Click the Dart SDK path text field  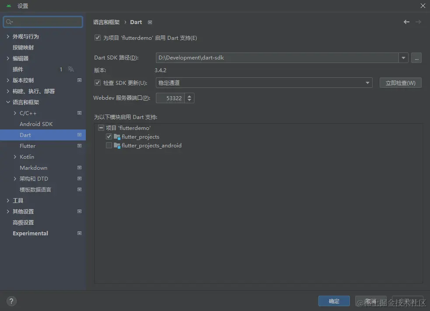277,58
